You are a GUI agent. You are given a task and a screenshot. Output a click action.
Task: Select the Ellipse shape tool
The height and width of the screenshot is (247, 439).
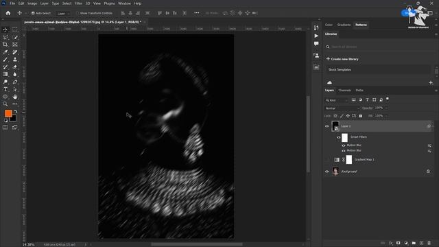5,97
